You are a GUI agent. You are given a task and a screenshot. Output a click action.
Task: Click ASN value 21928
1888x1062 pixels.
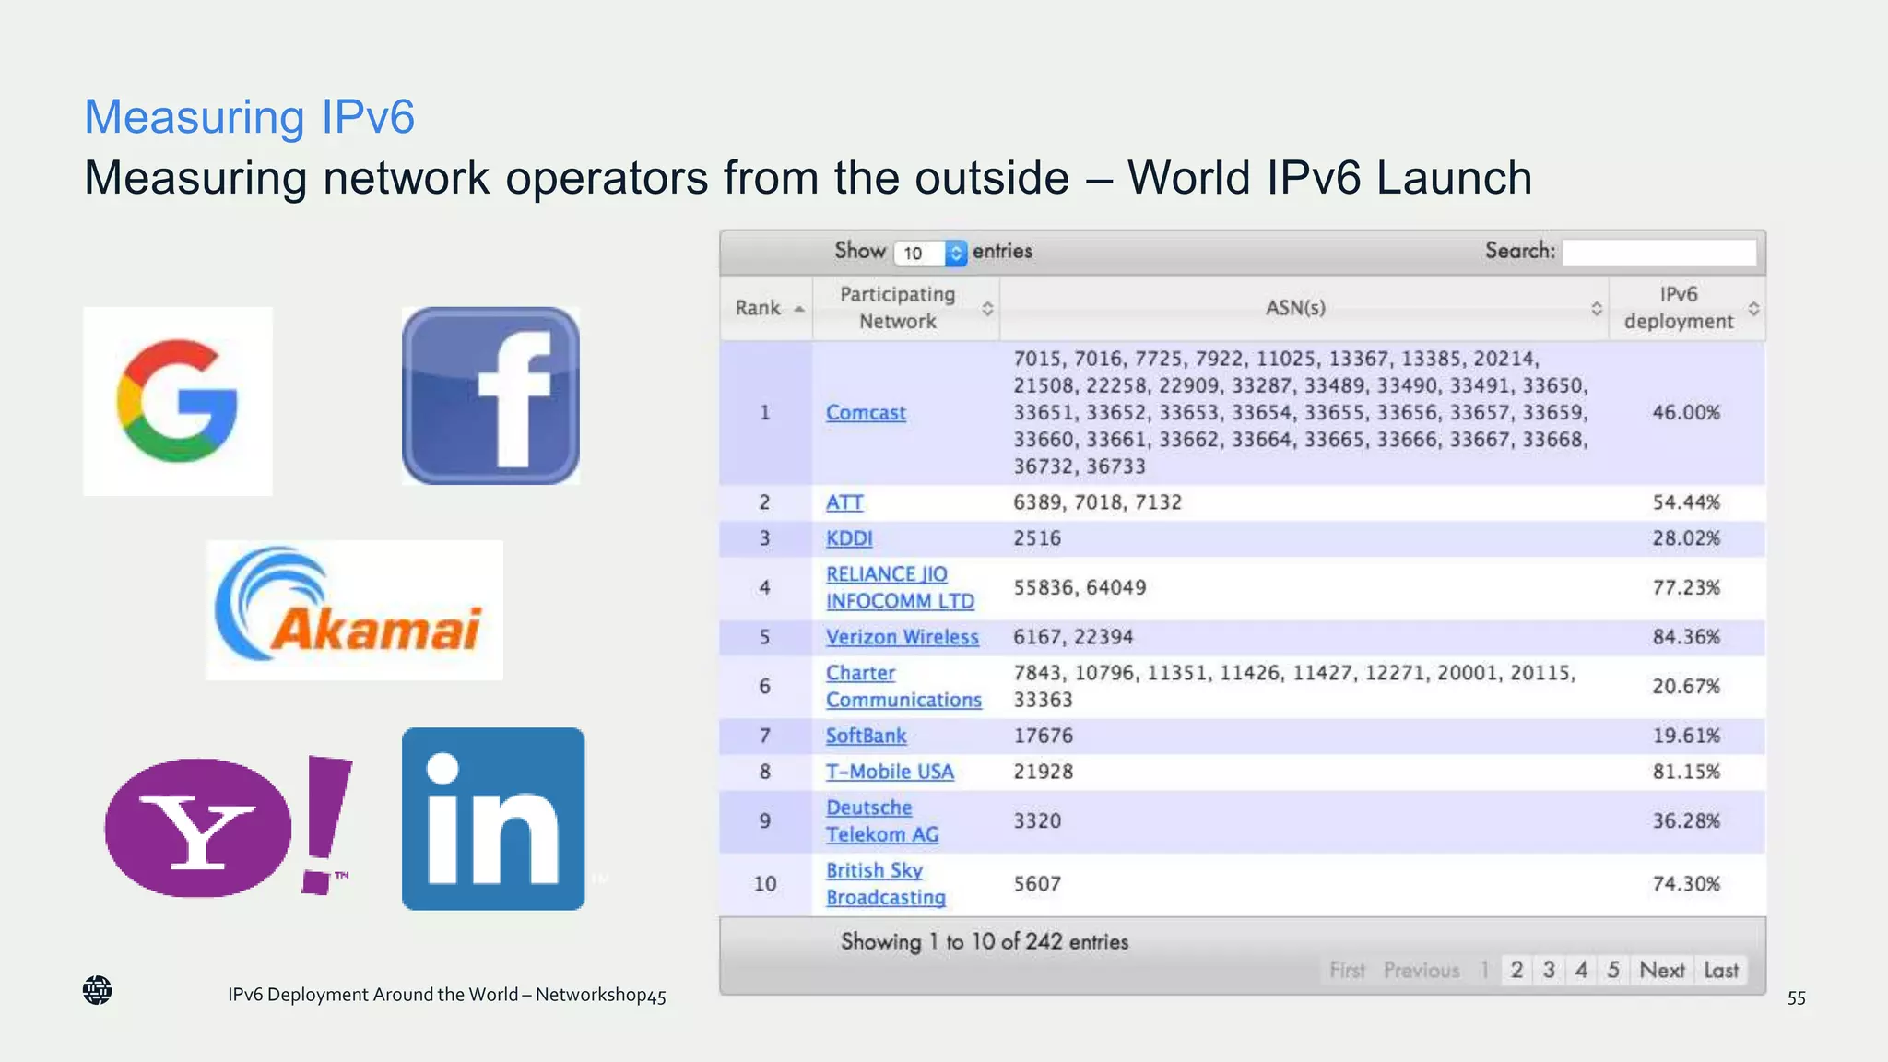pos(1043,772)
